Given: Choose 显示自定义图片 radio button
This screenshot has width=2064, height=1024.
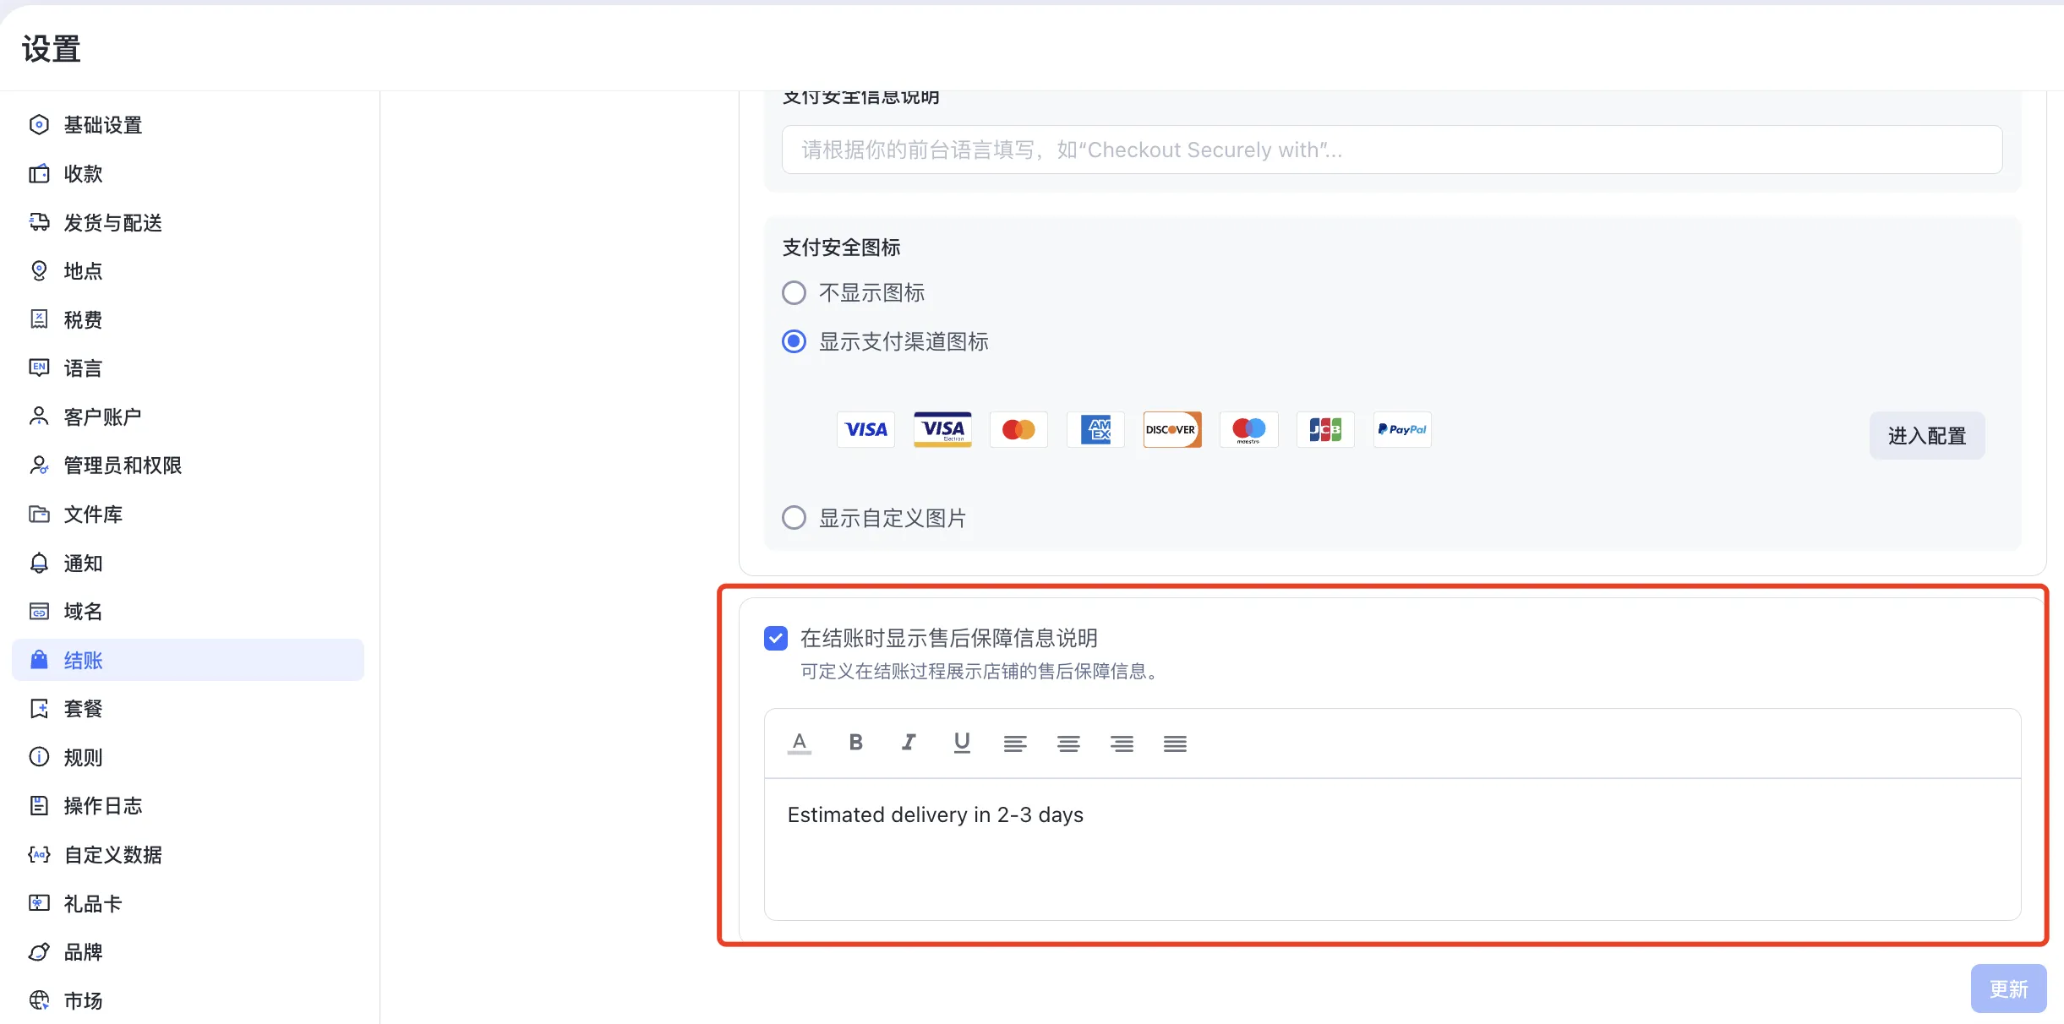Looking at the screenshot, I should [794, 517].
